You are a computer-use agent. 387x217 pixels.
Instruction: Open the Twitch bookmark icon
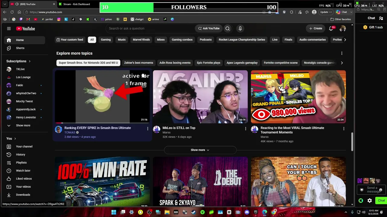pos(21,19)
